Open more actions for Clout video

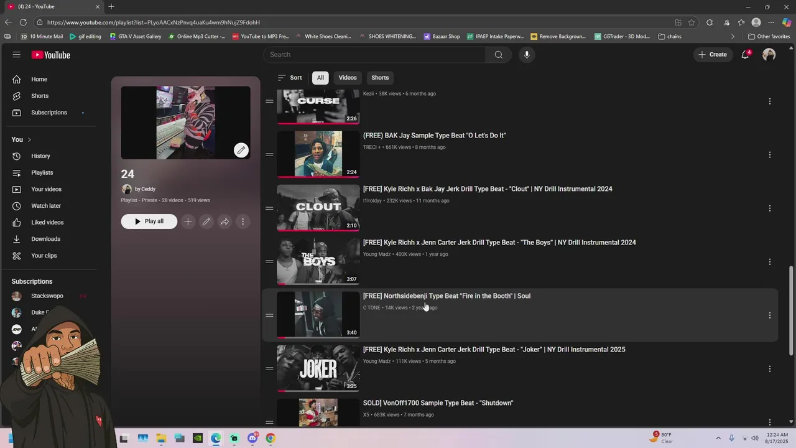point(770,208)
